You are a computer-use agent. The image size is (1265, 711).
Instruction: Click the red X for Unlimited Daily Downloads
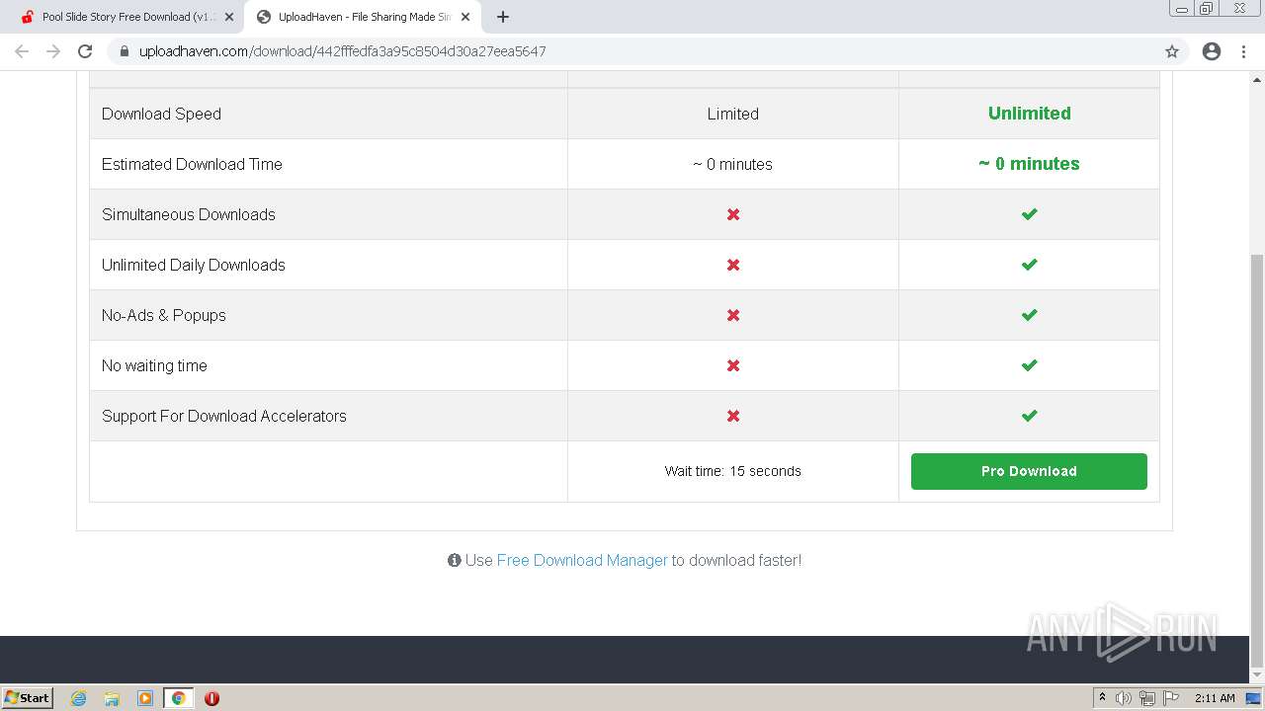[733, 265]
